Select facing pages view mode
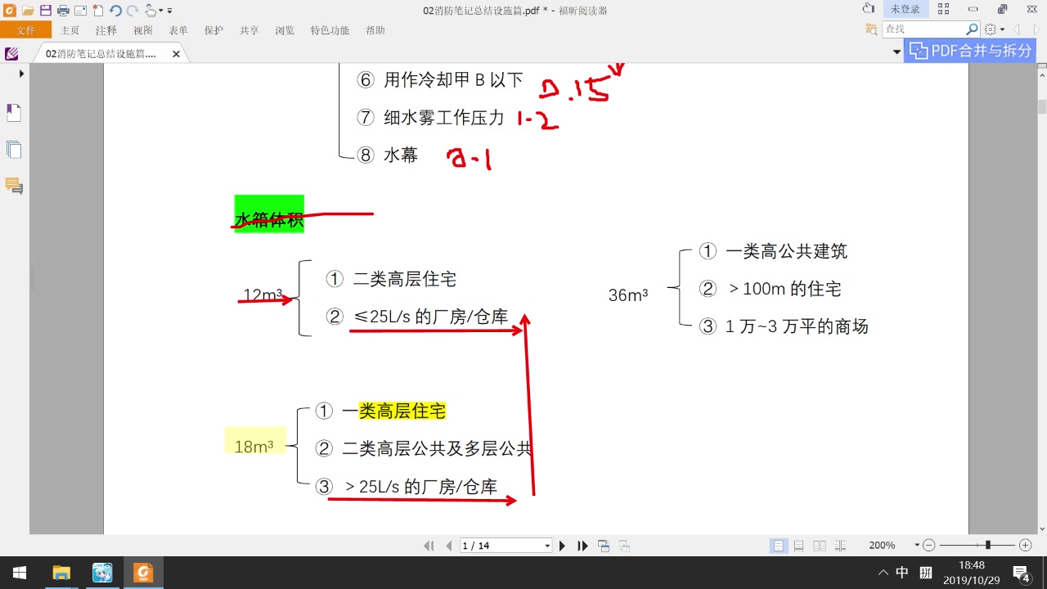Image resolution: width=1047 pixels, height=589 pixels. point(819,546)
